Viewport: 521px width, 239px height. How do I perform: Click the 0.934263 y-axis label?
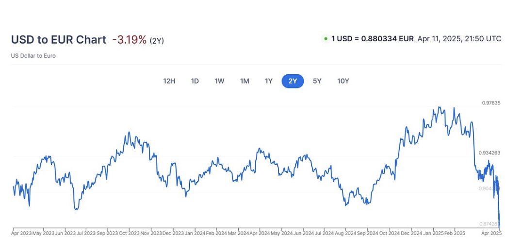point(489,153)
